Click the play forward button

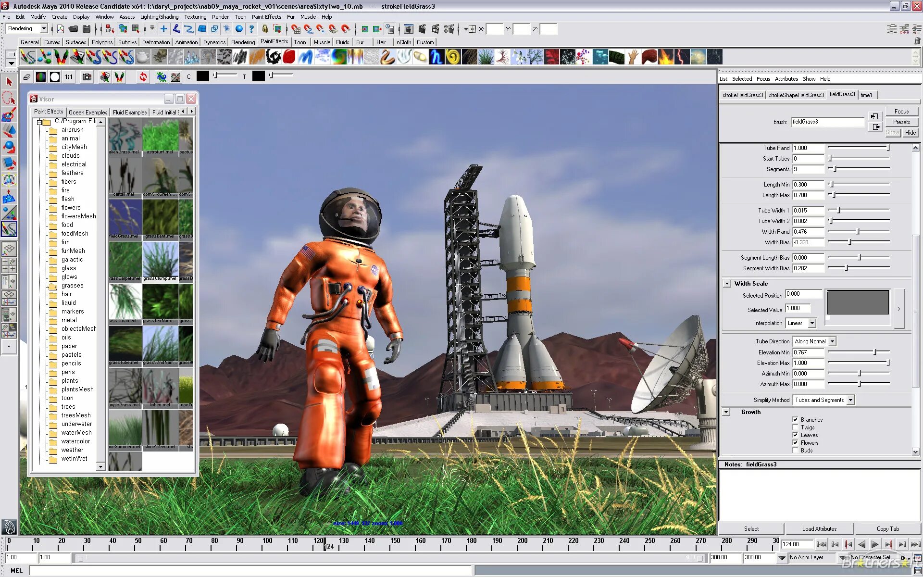coord(874,544)
